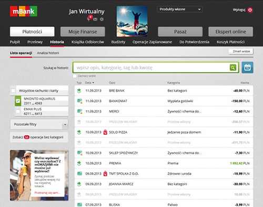Open the blue calendar date picker
Image resolution: width=263 pixels, height=207 pixels.
click(247, 67)
